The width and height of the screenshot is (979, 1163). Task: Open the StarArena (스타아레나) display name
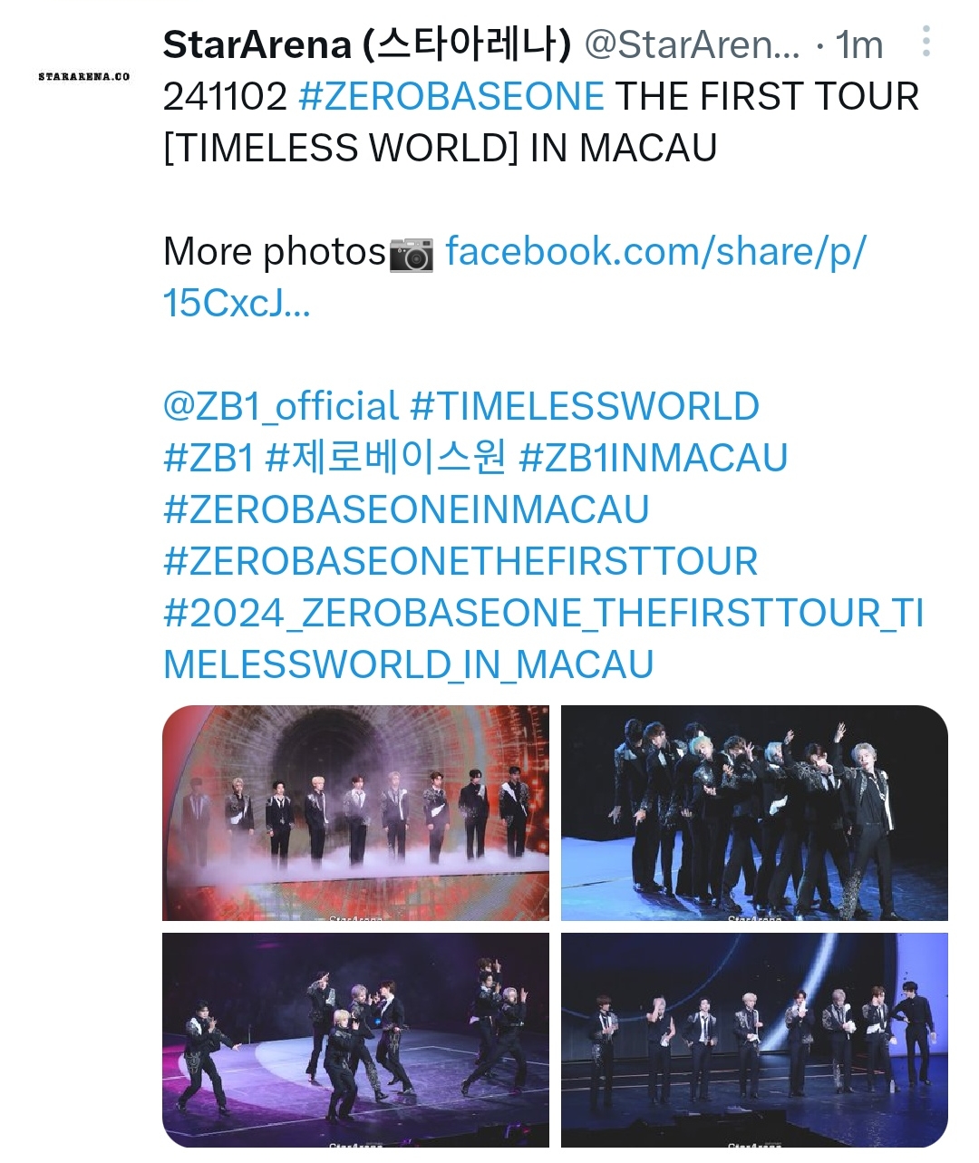[367, 44]
